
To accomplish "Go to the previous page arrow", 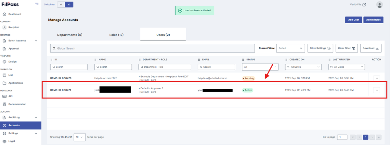I will tap(359, 137).
